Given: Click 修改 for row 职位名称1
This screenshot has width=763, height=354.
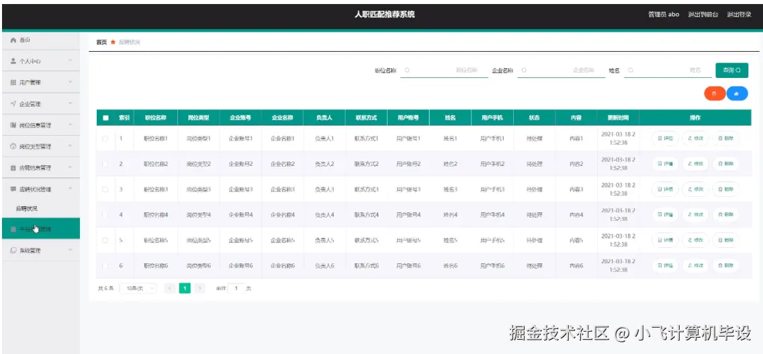Looking at the screenshot, I should (x=695, y=139).
